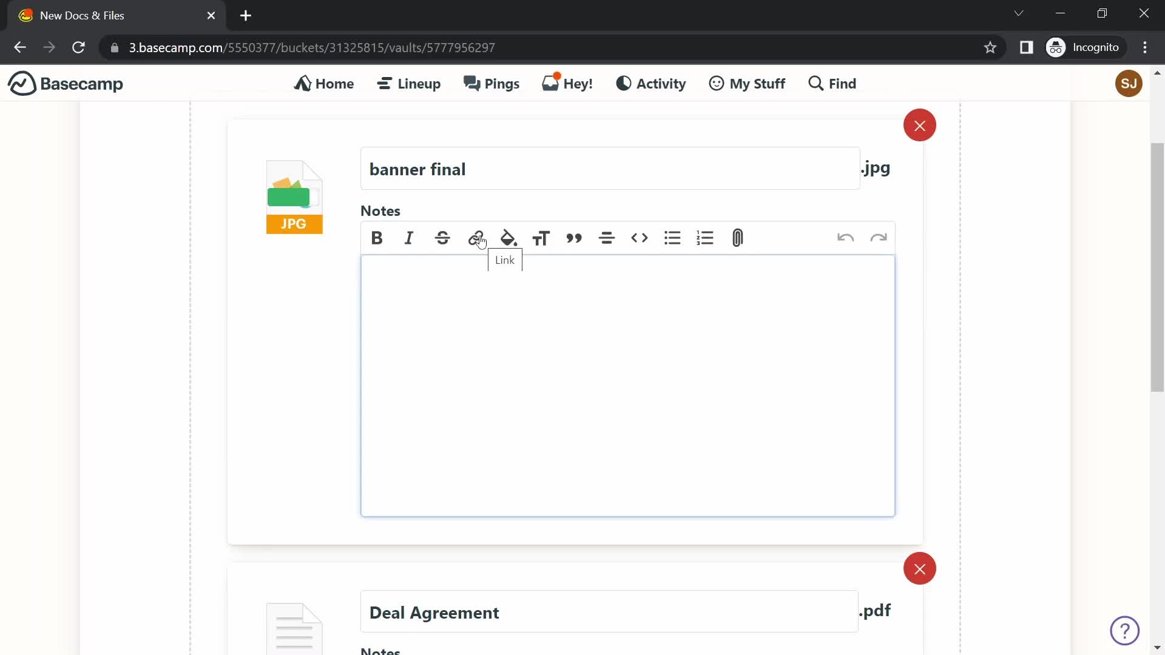
Task: Insert a numbered ordered list
Action: (x=705, y=238)
